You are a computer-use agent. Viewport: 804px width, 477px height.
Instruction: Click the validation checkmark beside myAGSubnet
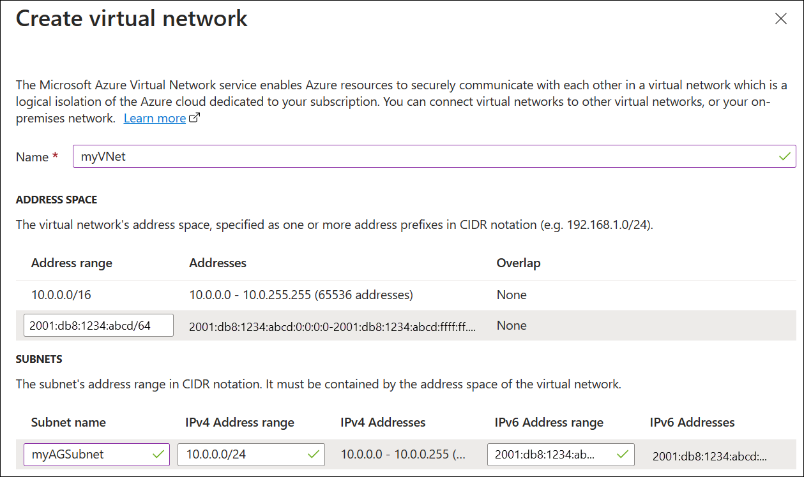158,455
